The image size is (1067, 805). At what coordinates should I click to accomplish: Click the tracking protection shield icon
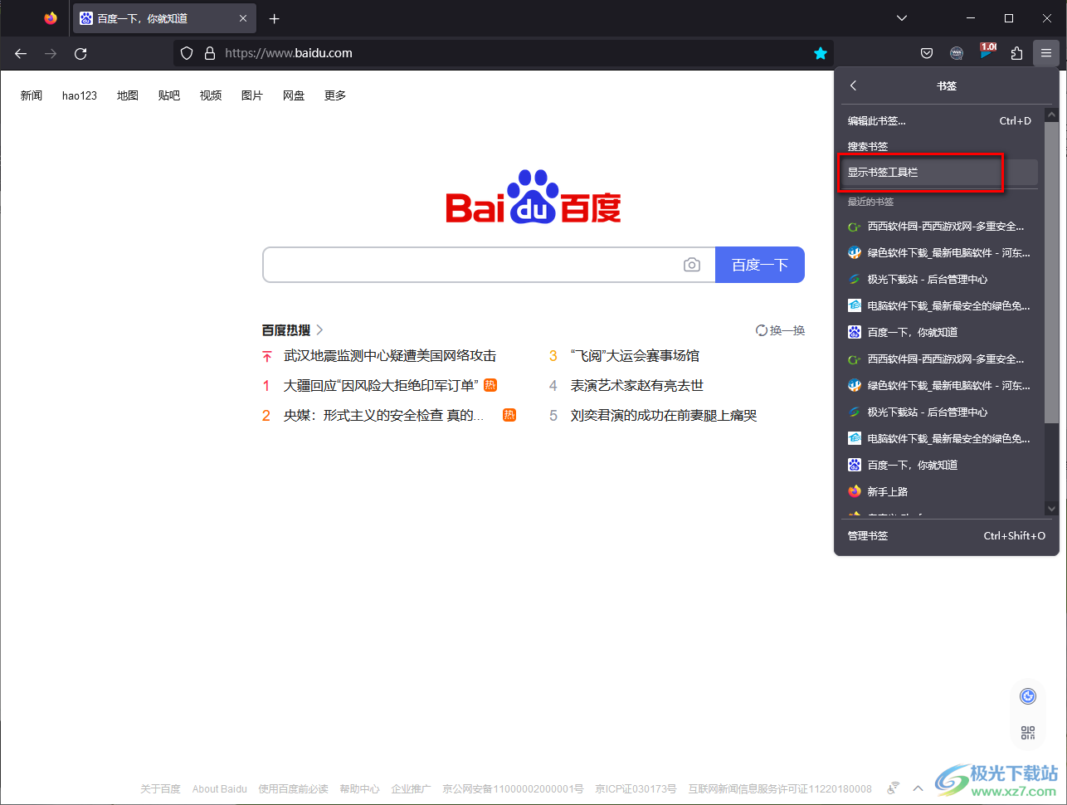187,53
